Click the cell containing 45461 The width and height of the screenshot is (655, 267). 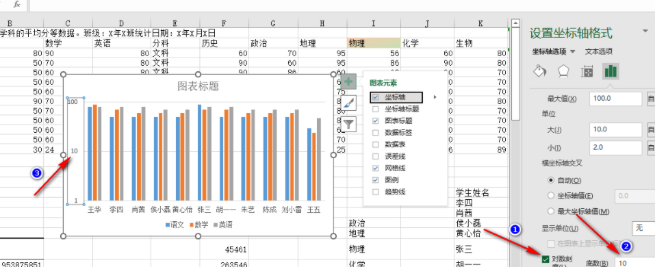(224, 249)
